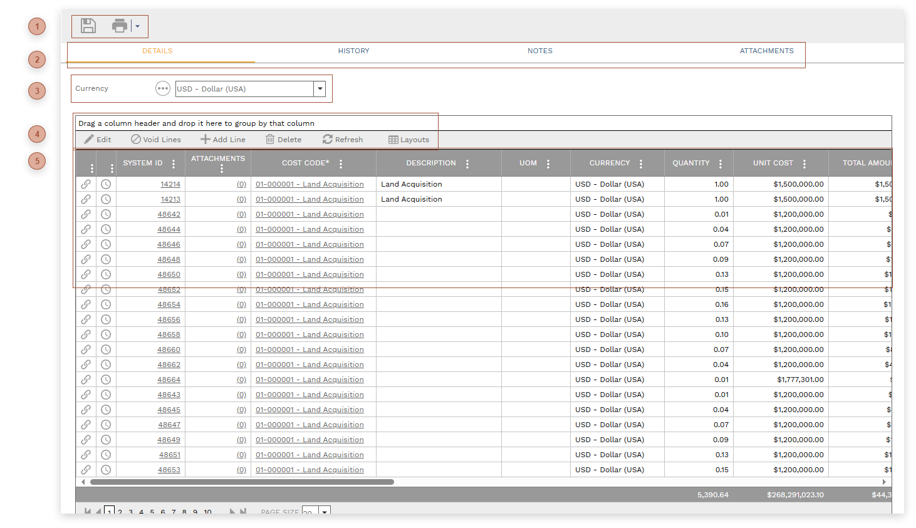
Task: Open the print options dropdown arrow
Action: coord(138,26)
